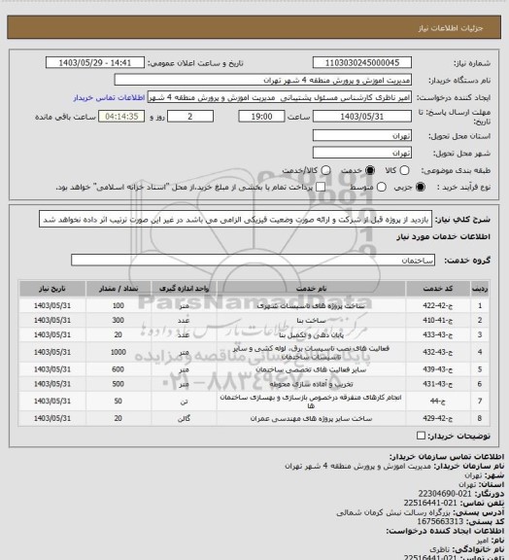Select the خدمت radio button

(x=370, y=170)
